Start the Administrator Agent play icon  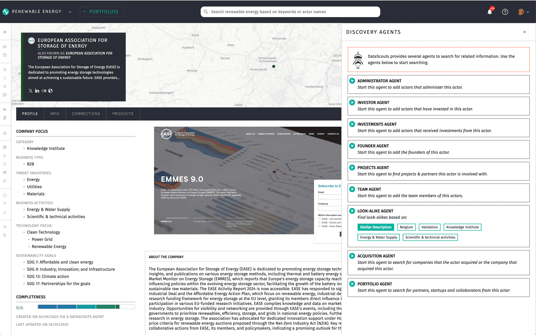click(352, 81)
